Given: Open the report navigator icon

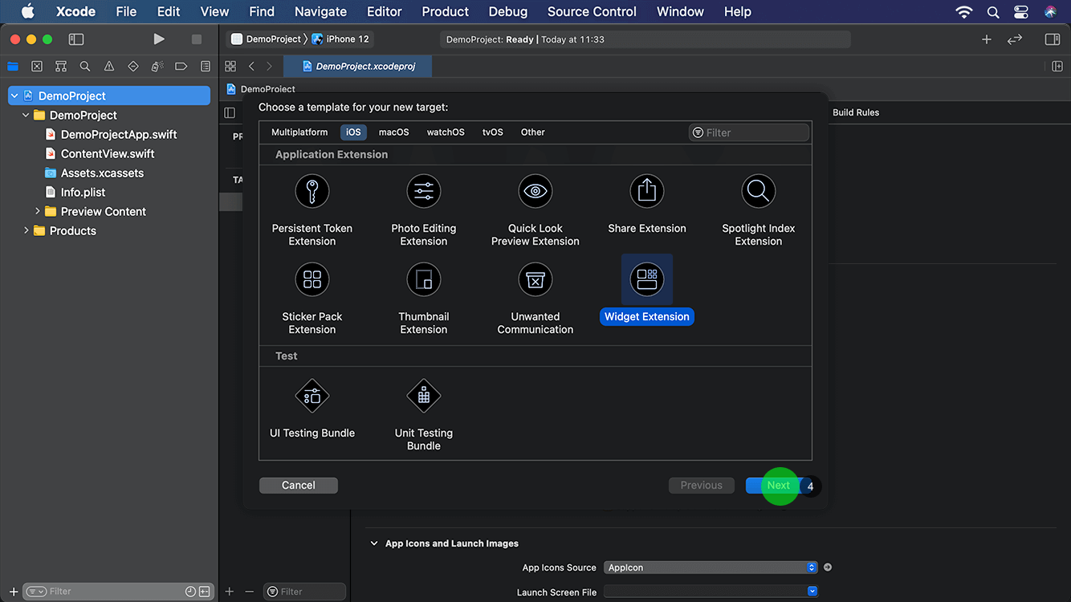Looking at the screenshot, I should tap(206, 67).
